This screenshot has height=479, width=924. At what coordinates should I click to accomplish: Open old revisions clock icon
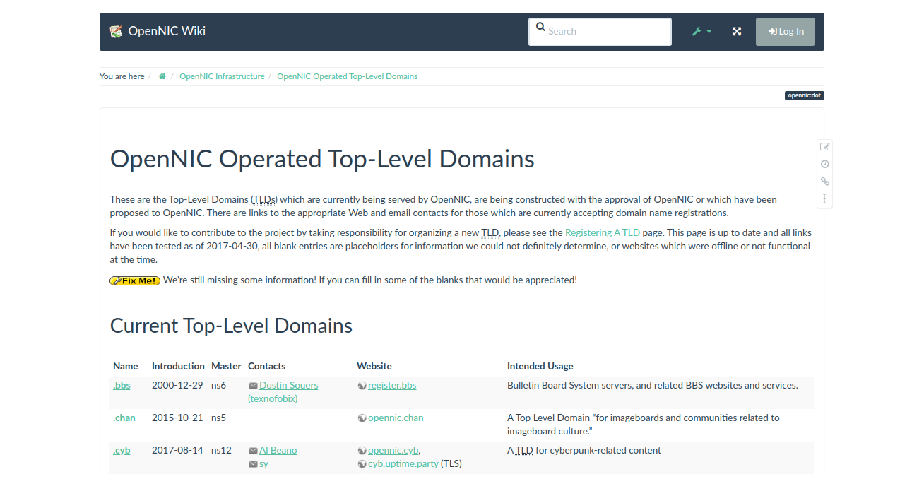coord(824,164)
